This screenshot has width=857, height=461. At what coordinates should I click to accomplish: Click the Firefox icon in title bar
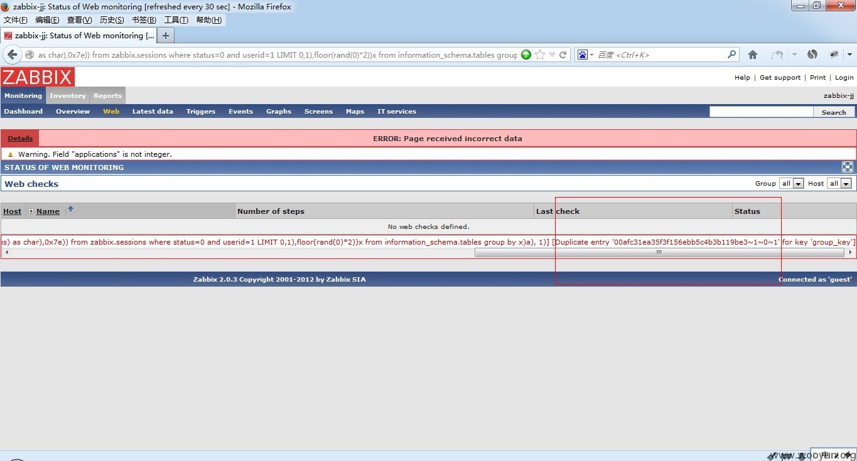[6, 6]
